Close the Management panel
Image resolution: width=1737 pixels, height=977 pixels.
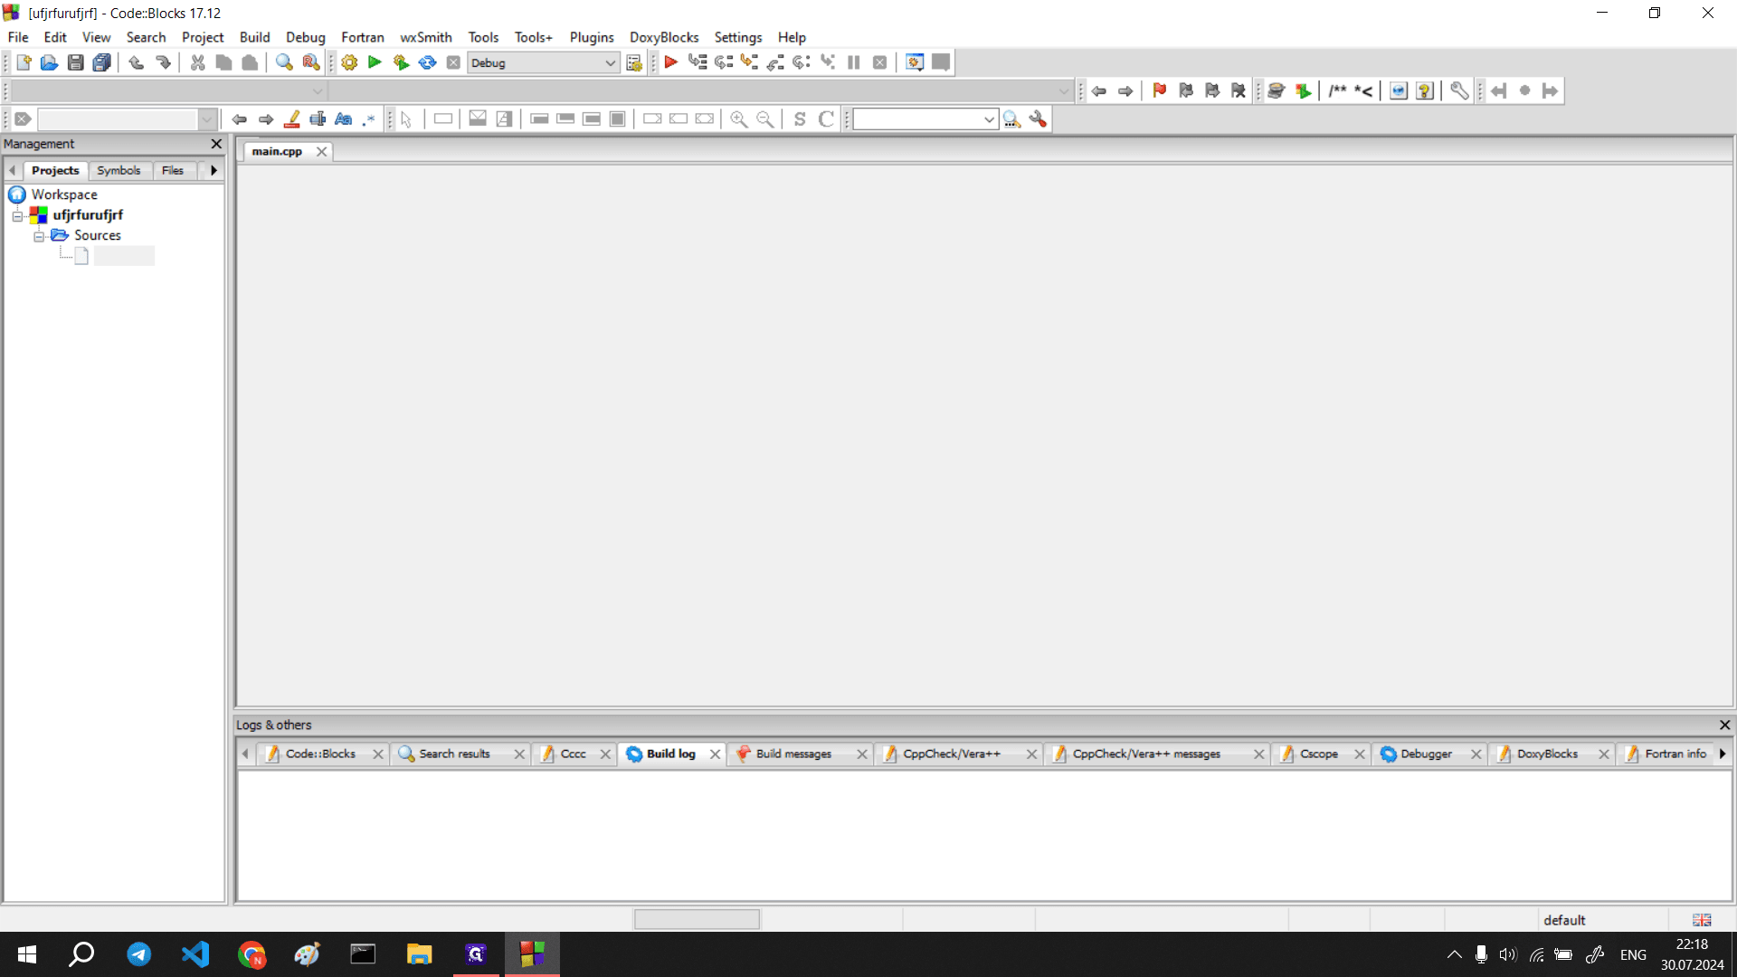click(216, 144)
